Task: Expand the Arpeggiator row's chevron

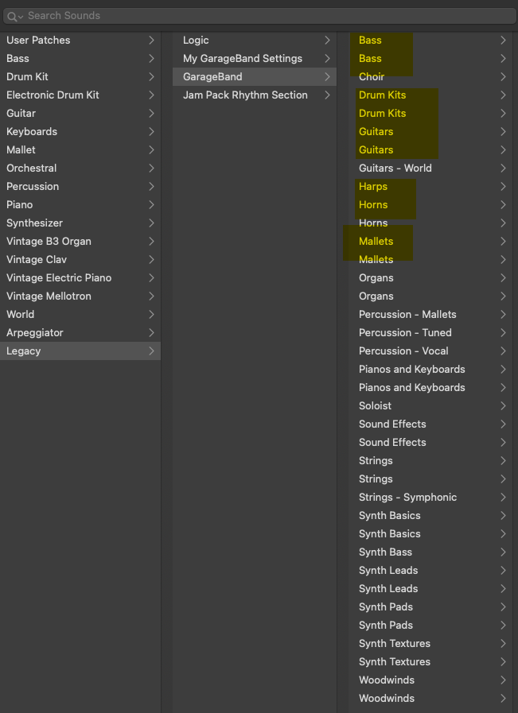Action: point(151,333)
